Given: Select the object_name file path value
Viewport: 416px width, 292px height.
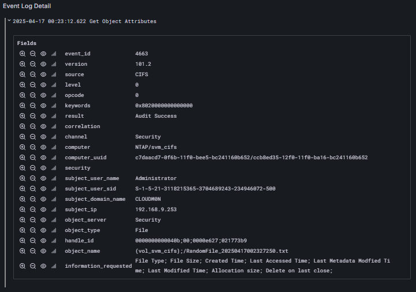Looking at the screenshot, I should 211,251.
